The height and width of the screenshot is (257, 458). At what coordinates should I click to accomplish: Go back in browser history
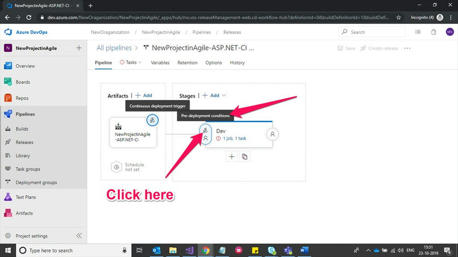8,18
